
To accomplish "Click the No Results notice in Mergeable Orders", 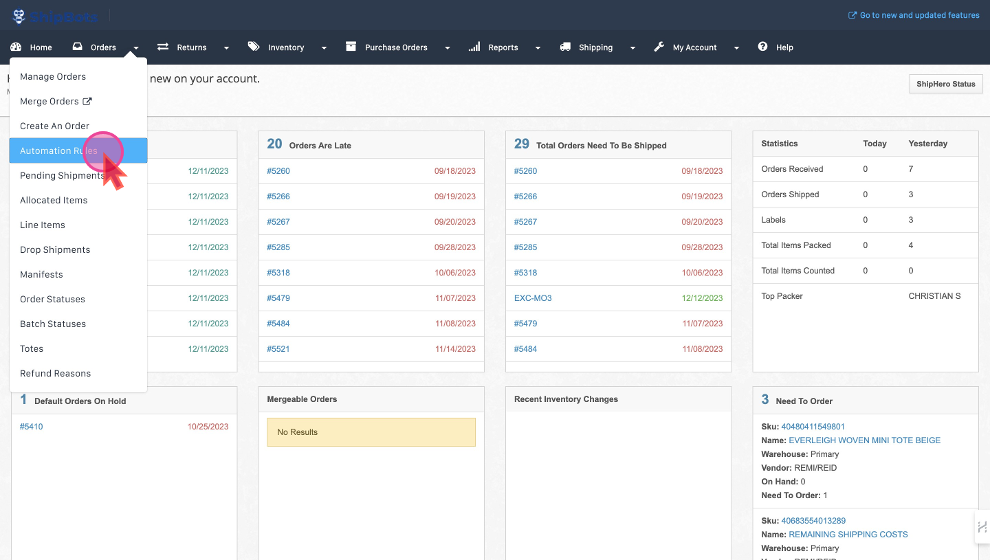I will [x=371, y=432].
